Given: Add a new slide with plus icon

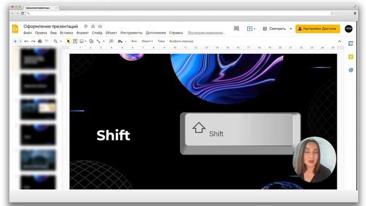Looking at the screenshot, I should [15, 41].
